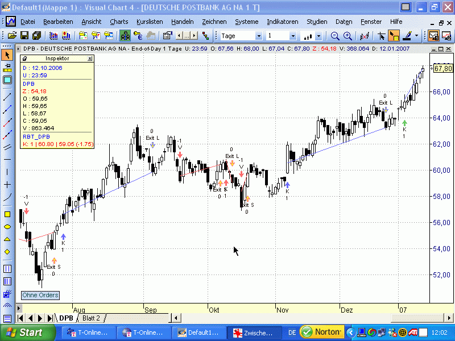This screenshot has height=341, width=455.
Task: Click the horizontal scrollbar right arrow
Action: [x=448, y=318]
